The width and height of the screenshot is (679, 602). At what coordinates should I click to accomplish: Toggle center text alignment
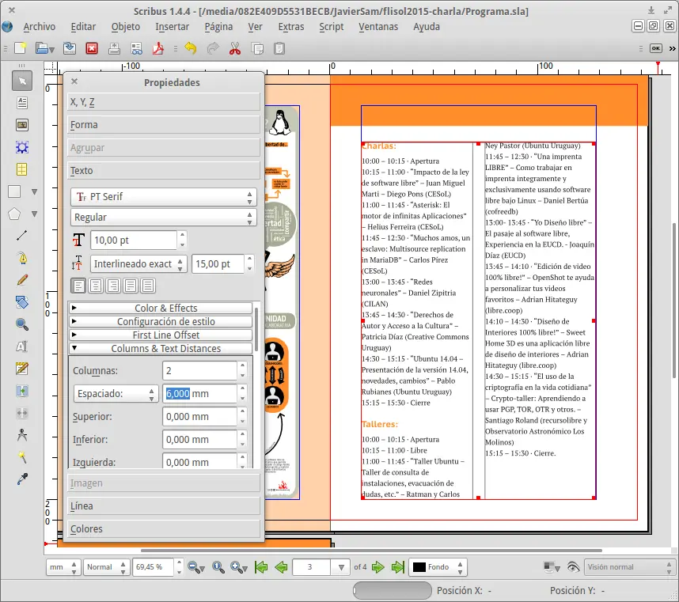coord(96,286)
